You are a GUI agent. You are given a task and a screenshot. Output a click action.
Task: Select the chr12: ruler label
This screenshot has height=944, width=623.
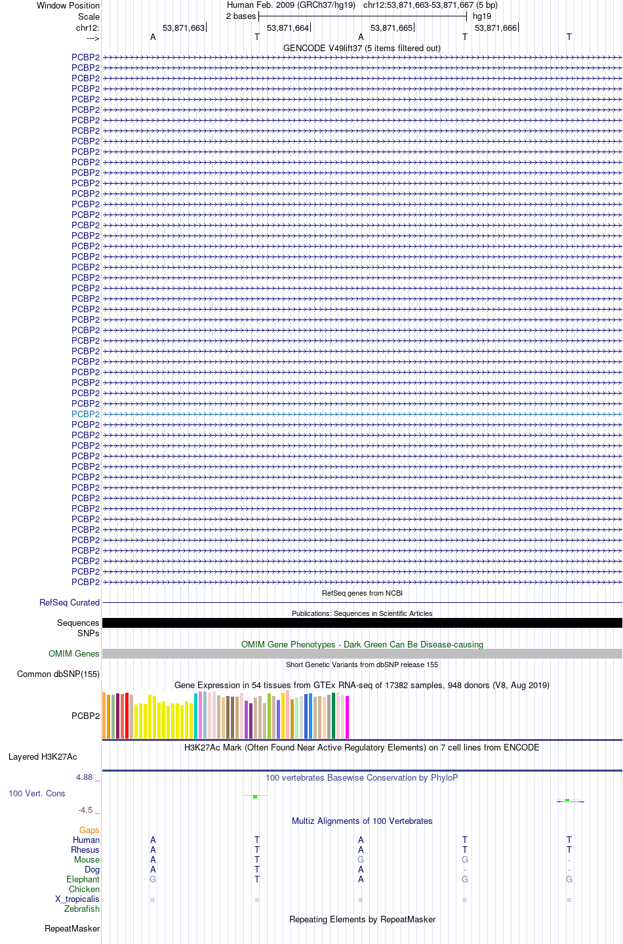(88, 28)
